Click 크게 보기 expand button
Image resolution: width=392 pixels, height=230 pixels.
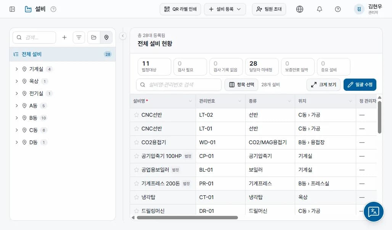point(323,85)
